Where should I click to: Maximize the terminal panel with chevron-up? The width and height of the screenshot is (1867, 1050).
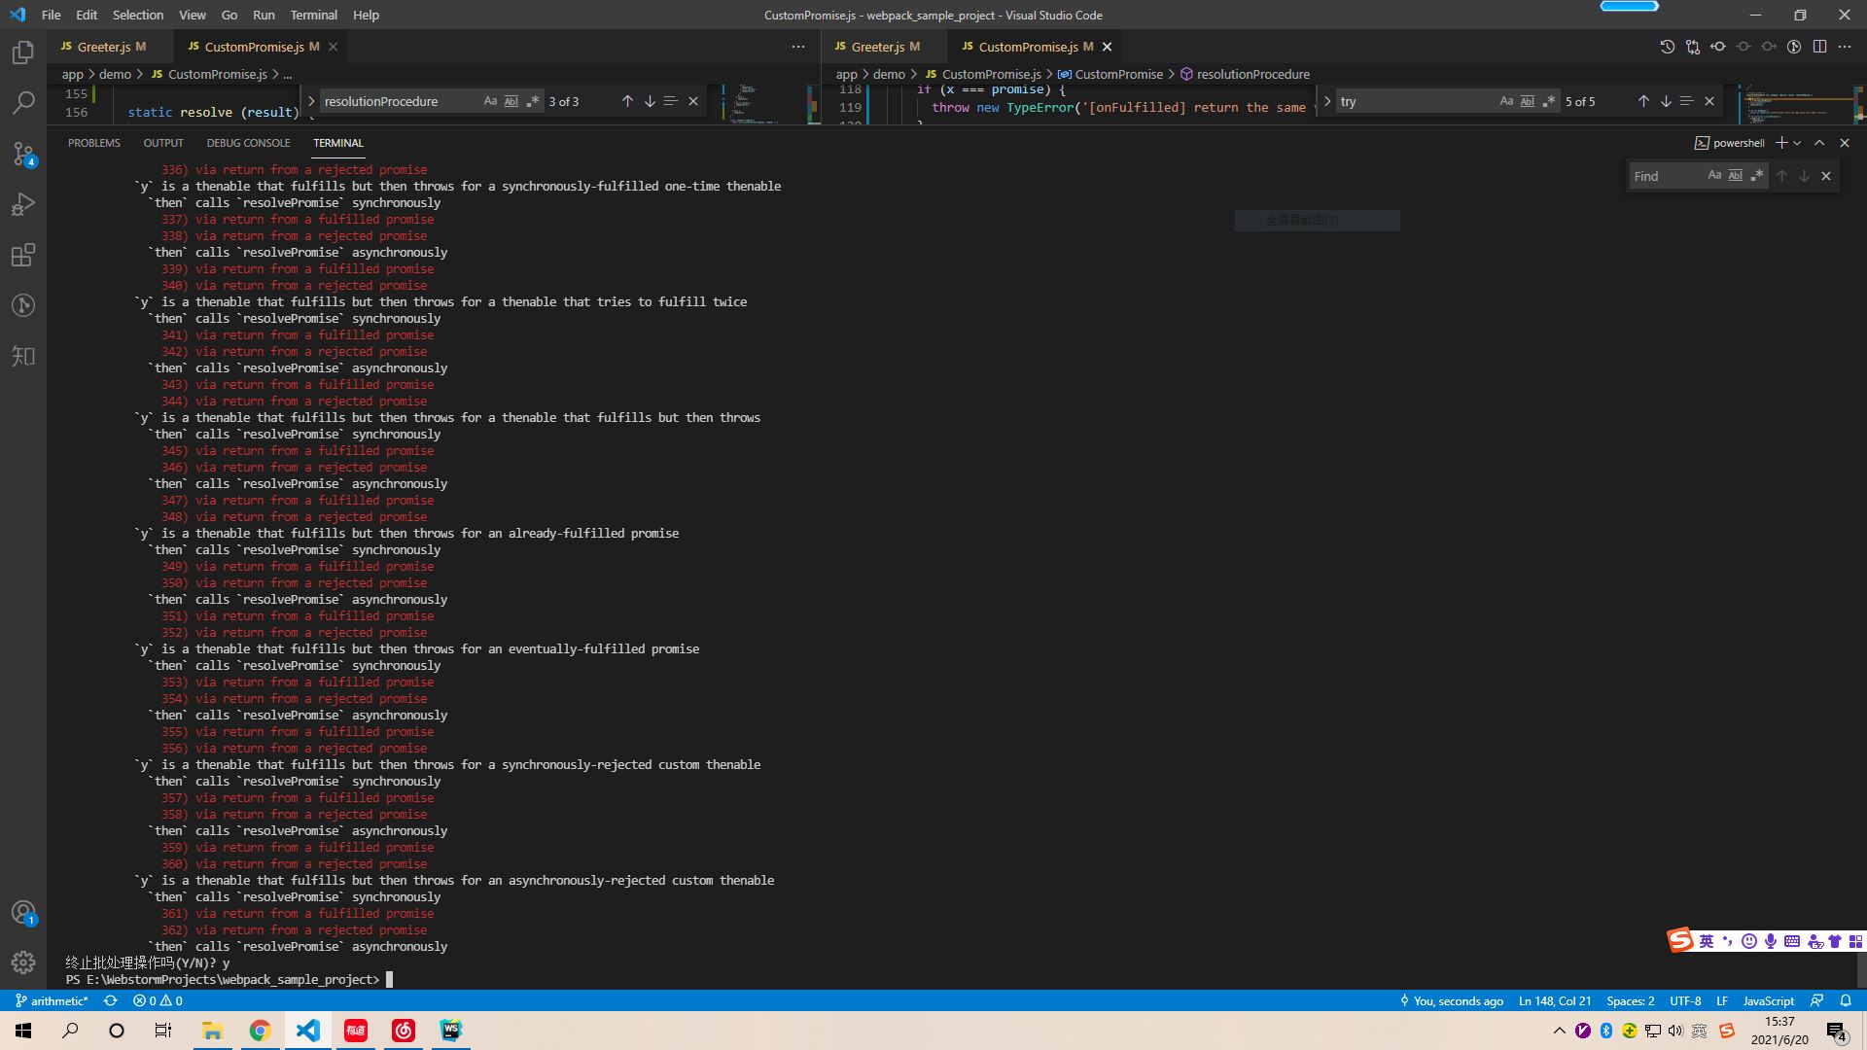pyautogui.click(x=1819, y=143)
